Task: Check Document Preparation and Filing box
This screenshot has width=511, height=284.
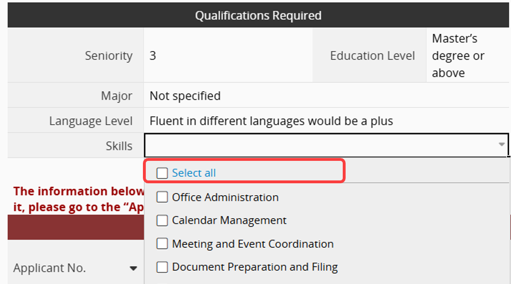Action: (x=163, y=267)
